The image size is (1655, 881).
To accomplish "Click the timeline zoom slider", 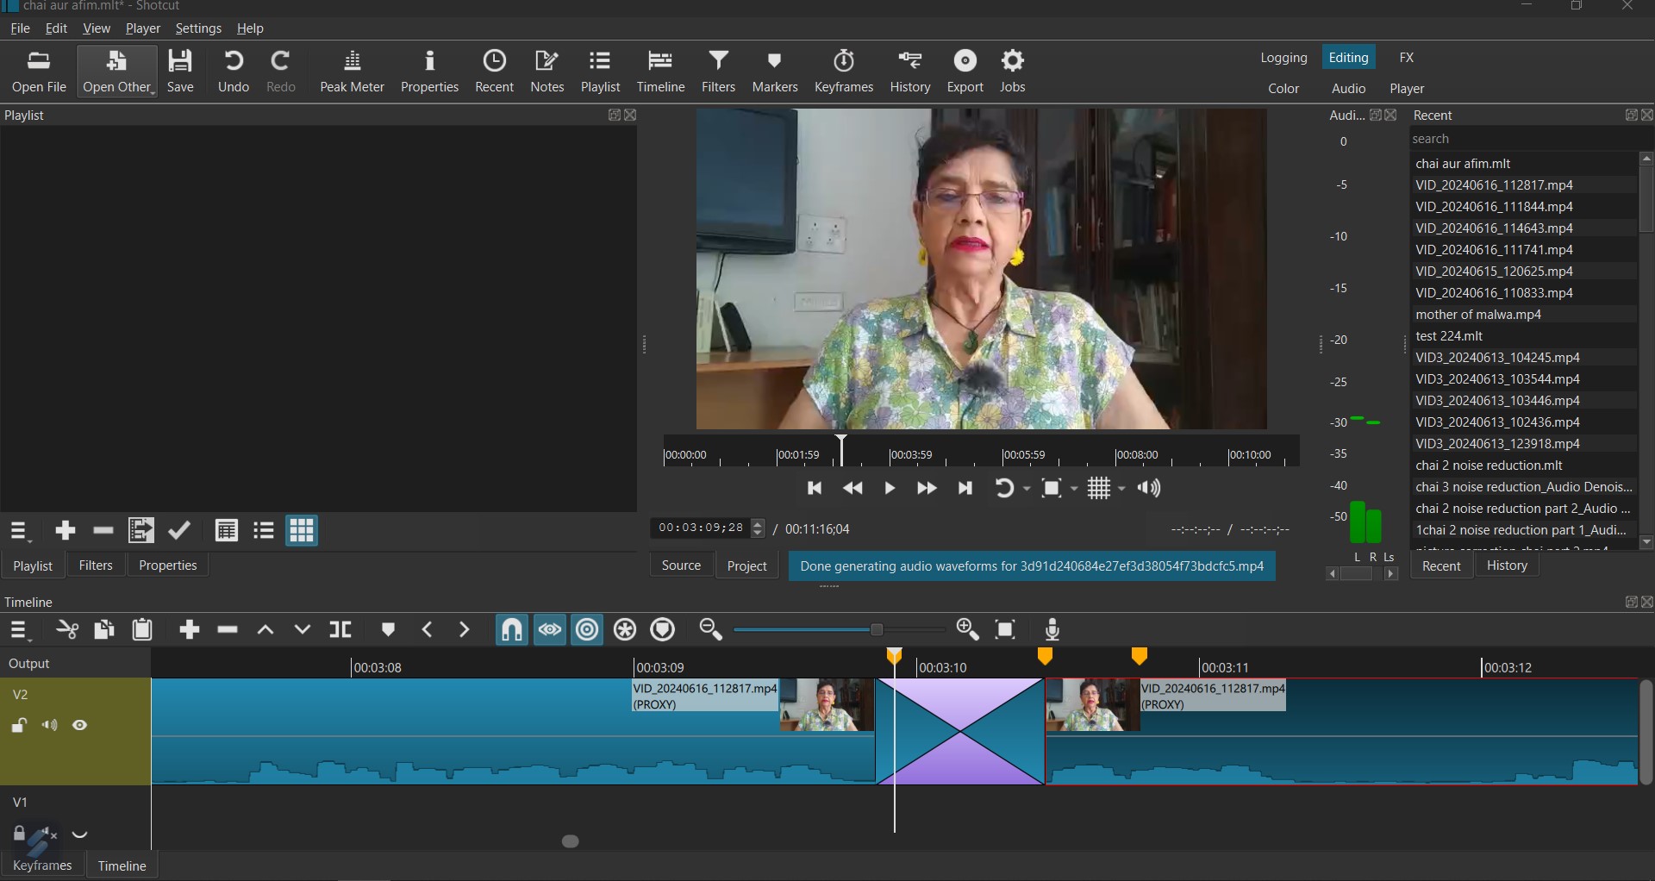I will pyautogui.click(x=876, y=630).
